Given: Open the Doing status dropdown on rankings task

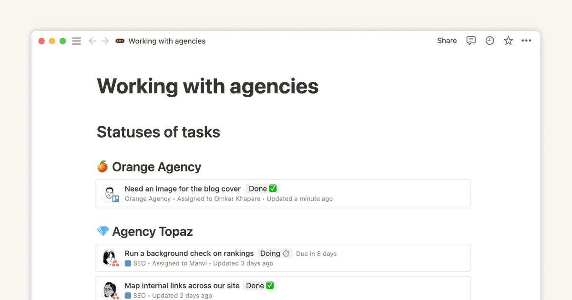Looking at the screenshot, I should [x=275, y=253].
